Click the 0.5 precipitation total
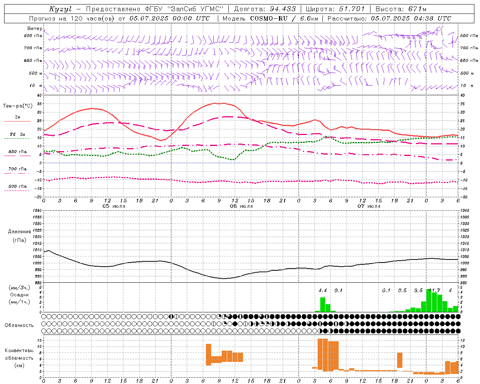This screenshot has height=384, width=480. (402, 291)
